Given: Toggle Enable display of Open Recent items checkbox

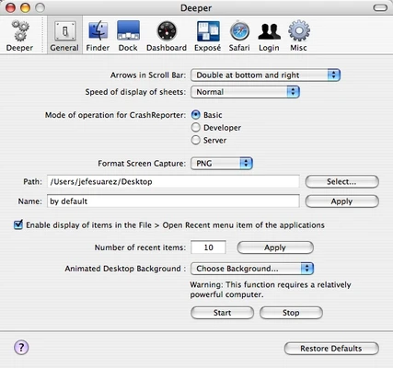Looking at the screenshot, I should point(18,224).
